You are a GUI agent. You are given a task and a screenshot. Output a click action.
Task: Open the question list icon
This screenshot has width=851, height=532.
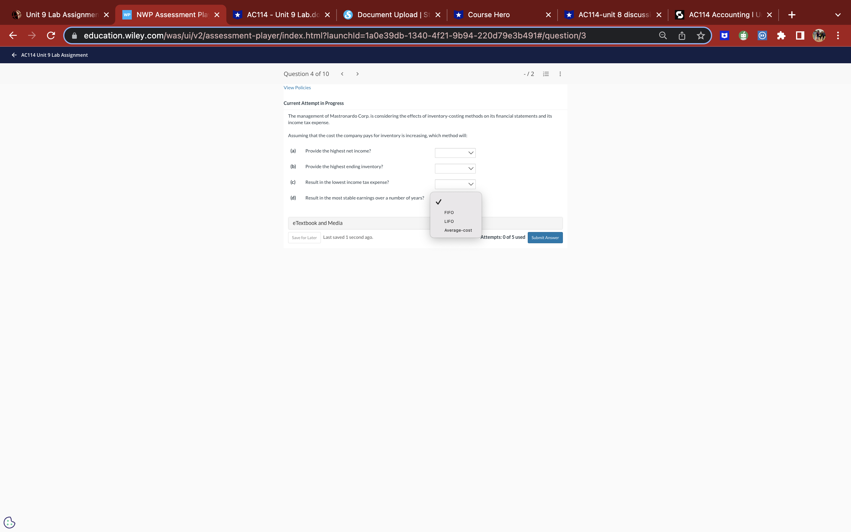pyautogui.click(x=545, y=74)
